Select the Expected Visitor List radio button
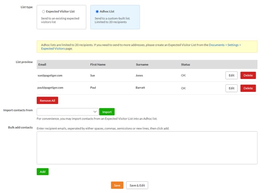 click(44, 12)
